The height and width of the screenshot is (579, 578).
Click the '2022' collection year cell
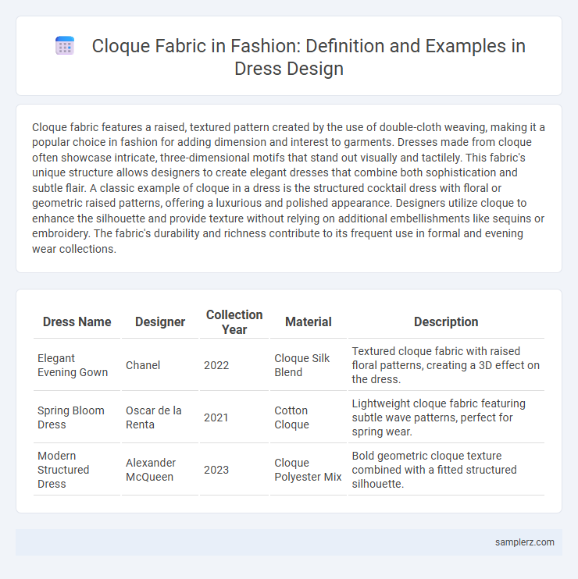tap(234, 365)
